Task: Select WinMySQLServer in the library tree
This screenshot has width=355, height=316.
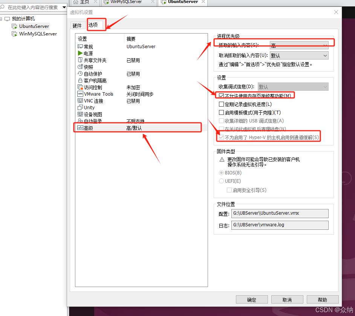Action: pyautogui.click(x=38, y=34)
